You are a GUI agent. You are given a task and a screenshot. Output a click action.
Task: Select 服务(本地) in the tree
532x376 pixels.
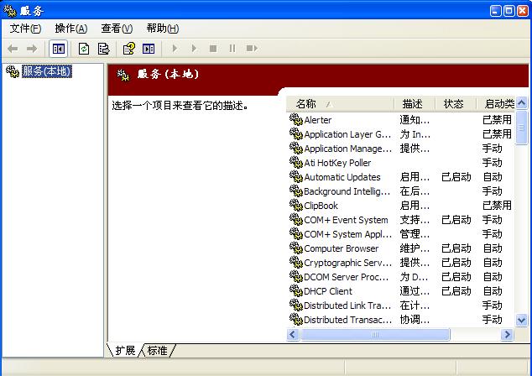47,71
